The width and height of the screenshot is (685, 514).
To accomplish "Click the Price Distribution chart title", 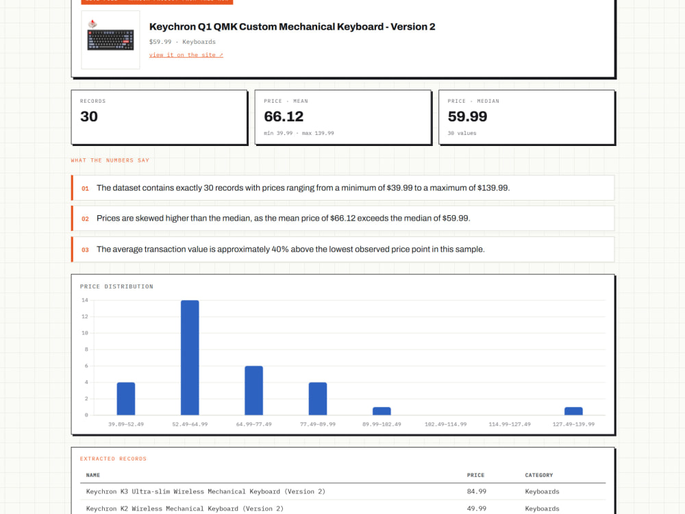I will click(116, 286).
